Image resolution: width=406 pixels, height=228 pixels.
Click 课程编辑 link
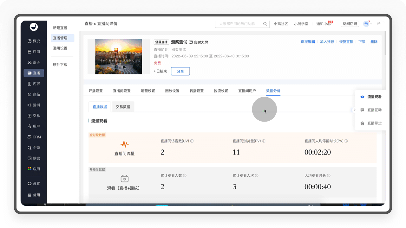308,41
